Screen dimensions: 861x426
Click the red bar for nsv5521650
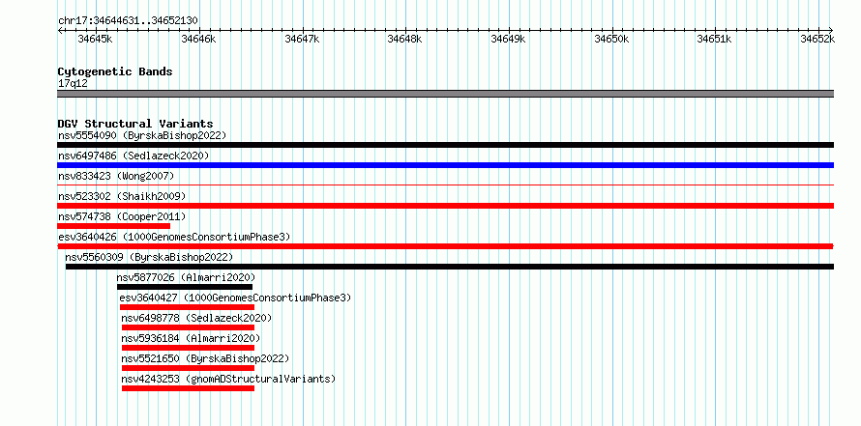click(188, 368)
